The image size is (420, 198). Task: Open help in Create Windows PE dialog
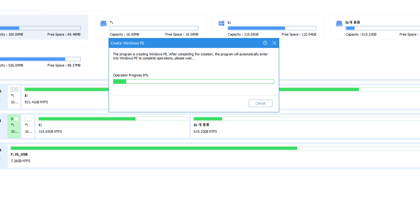pyautogui.click(x=265, y=43)
